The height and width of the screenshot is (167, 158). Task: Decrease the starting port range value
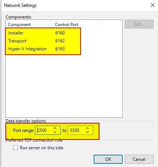tap(55, 132)
